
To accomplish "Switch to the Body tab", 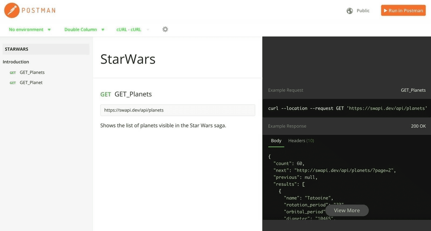I will tap(276, 141).
